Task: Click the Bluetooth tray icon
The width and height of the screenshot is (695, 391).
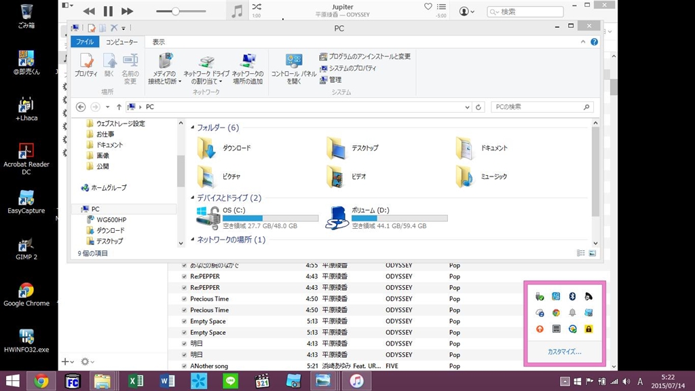Action: coord(572,296)
